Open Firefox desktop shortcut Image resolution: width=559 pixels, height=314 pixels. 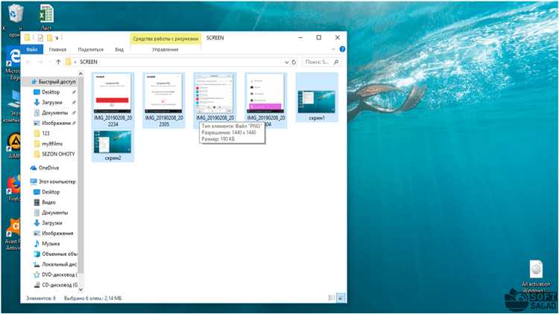point(13,185)
